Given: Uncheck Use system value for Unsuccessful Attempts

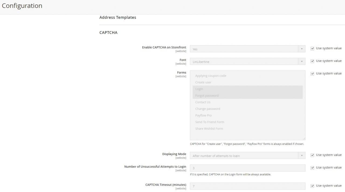Looking at the screenshot, I should tap(312, 168).
